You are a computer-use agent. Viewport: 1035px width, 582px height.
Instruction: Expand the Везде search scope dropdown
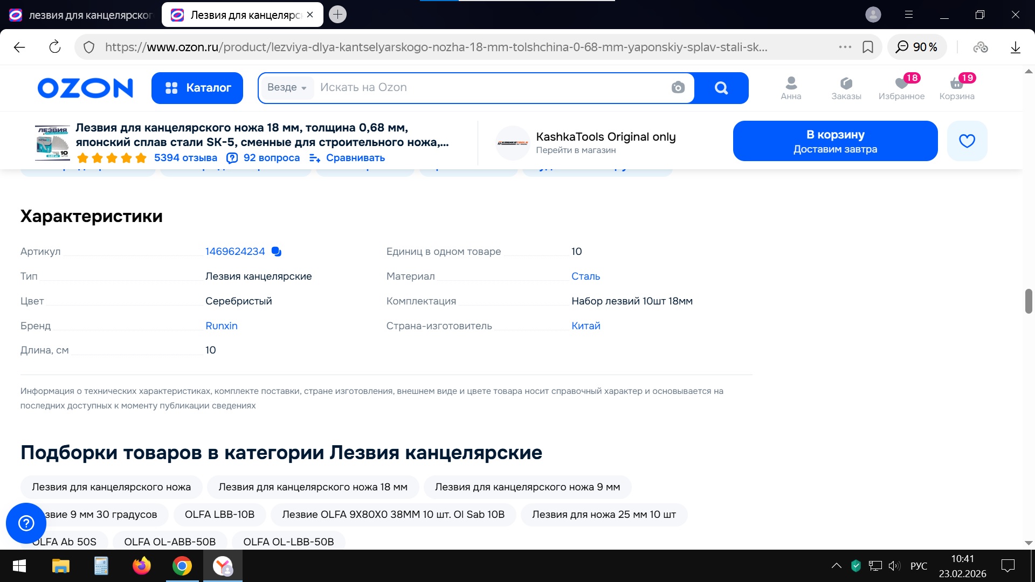tap(287, 87)
